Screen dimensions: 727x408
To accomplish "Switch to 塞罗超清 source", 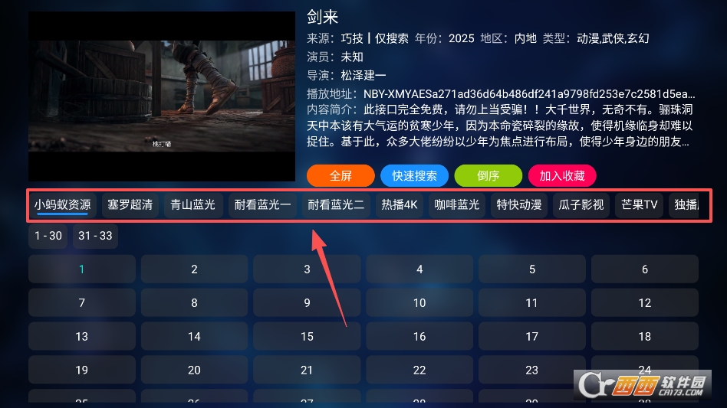I will [130, 205].
